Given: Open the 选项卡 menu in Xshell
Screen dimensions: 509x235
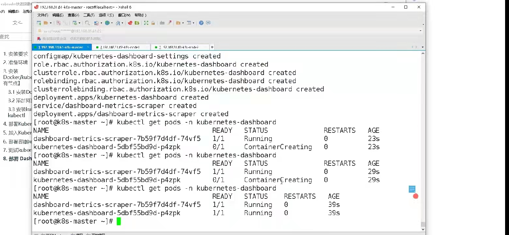Looking at the screenshot, I should [106, 15].
